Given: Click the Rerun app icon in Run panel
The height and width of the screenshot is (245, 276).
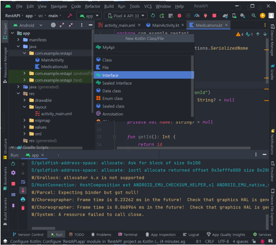Looking at the screenshot, I should [13, 164].
